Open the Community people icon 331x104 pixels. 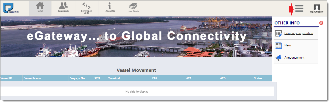click(63, 5)
